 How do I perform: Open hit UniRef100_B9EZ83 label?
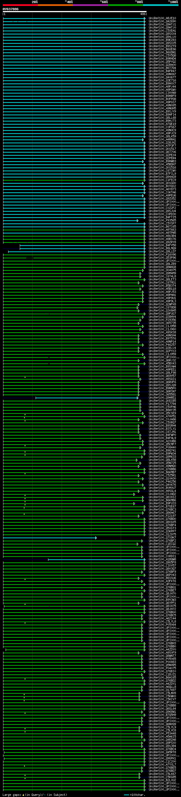[x=162, y=40]
